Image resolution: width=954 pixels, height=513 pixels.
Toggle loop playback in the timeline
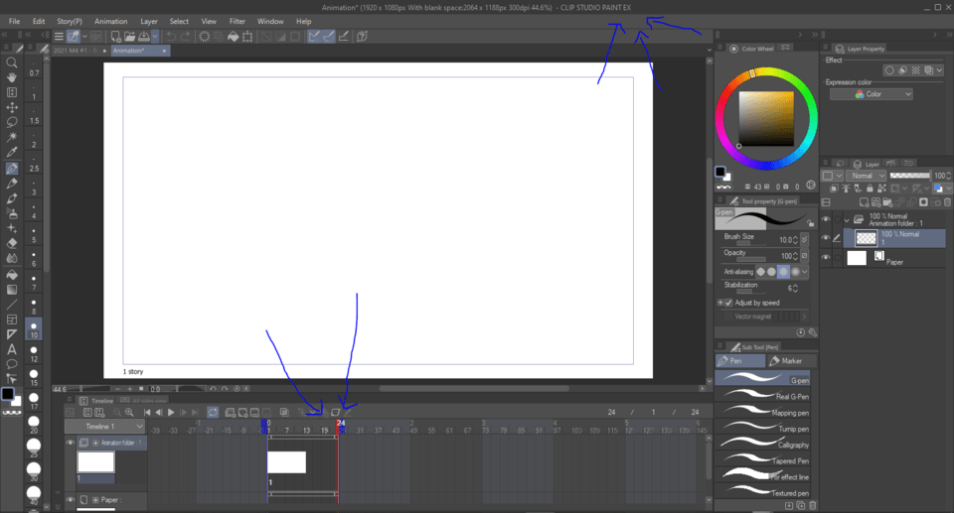(214, 412)
